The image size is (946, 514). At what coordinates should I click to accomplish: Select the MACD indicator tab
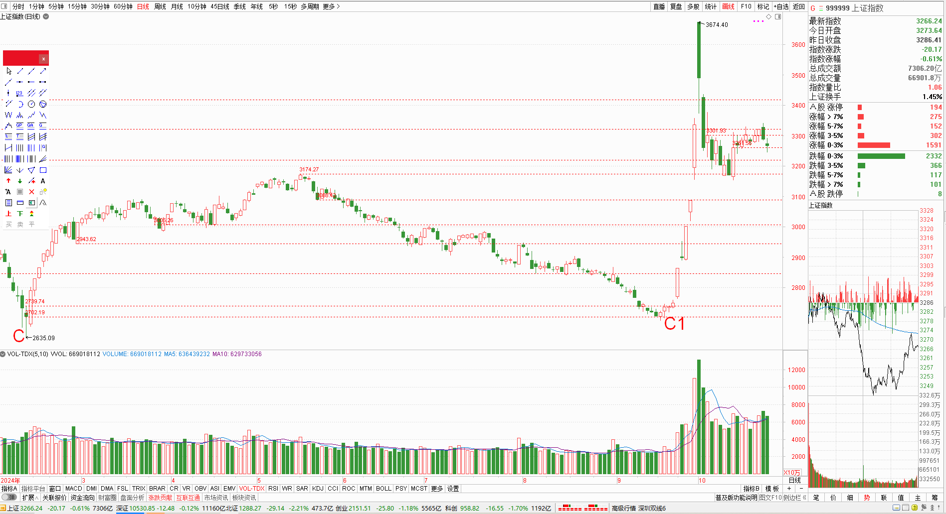pyautogui.click(x=74, y=489)
